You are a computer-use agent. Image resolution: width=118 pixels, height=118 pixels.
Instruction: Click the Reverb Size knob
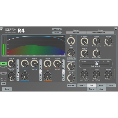click(84, 41)
